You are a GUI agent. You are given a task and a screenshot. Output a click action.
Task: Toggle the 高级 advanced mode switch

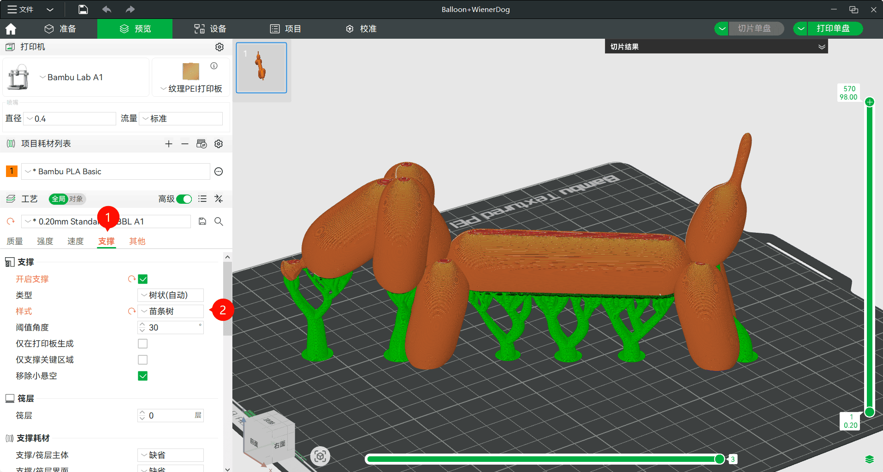point(184,199)
